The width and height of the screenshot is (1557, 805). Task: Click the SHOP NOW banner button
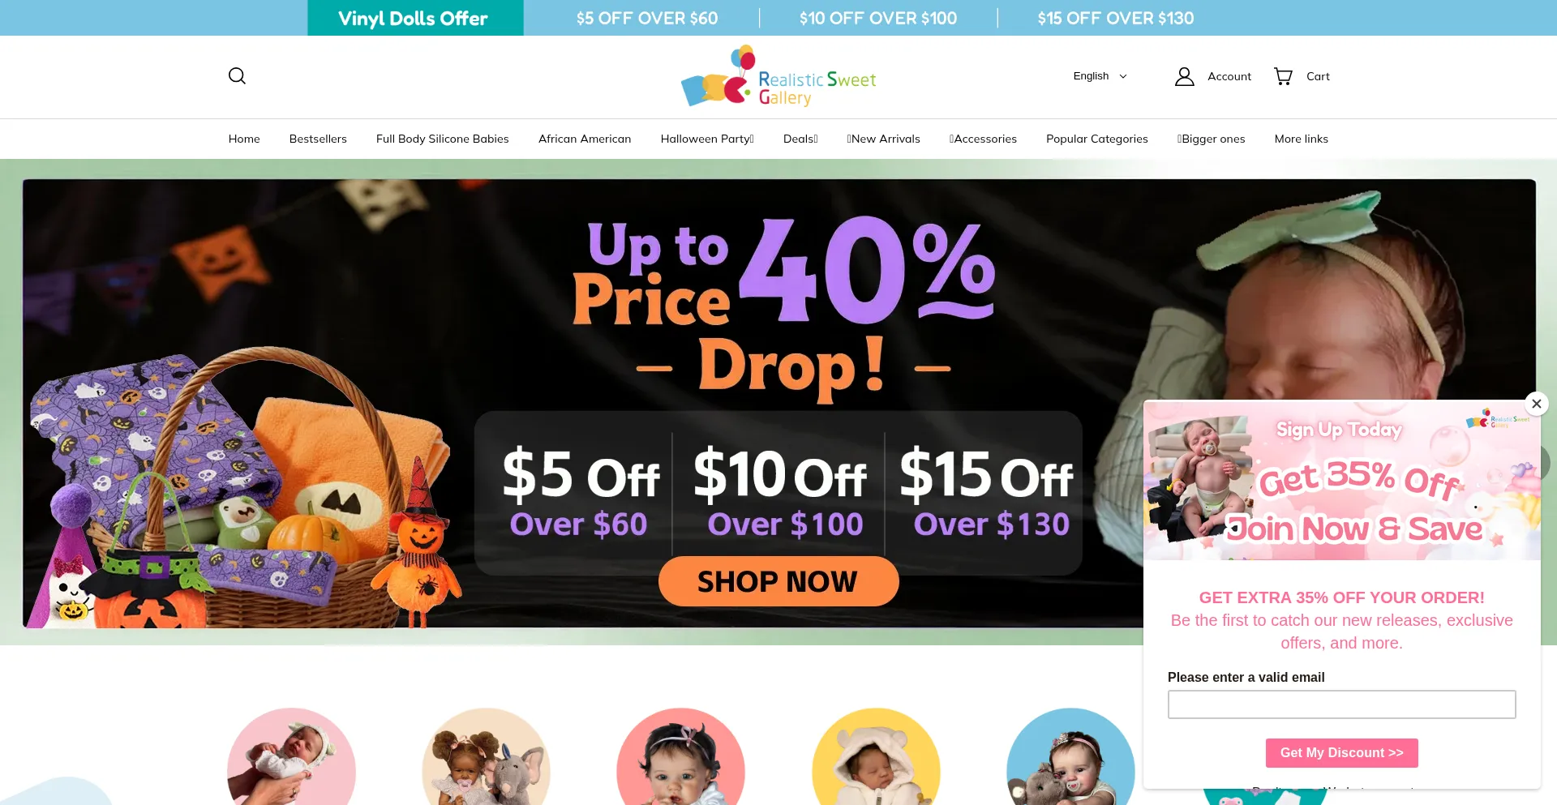(x=778, y=581)
